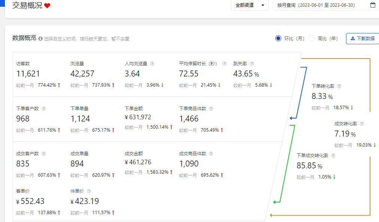Image resolution: width=379 pixels, height=222 pixels.
Task: Expand the 全部渠道 channel dropdown
Action: (250, 5)
